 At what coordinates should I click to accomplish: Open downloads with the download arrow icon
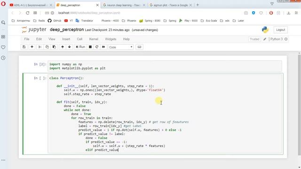(288, 13)
